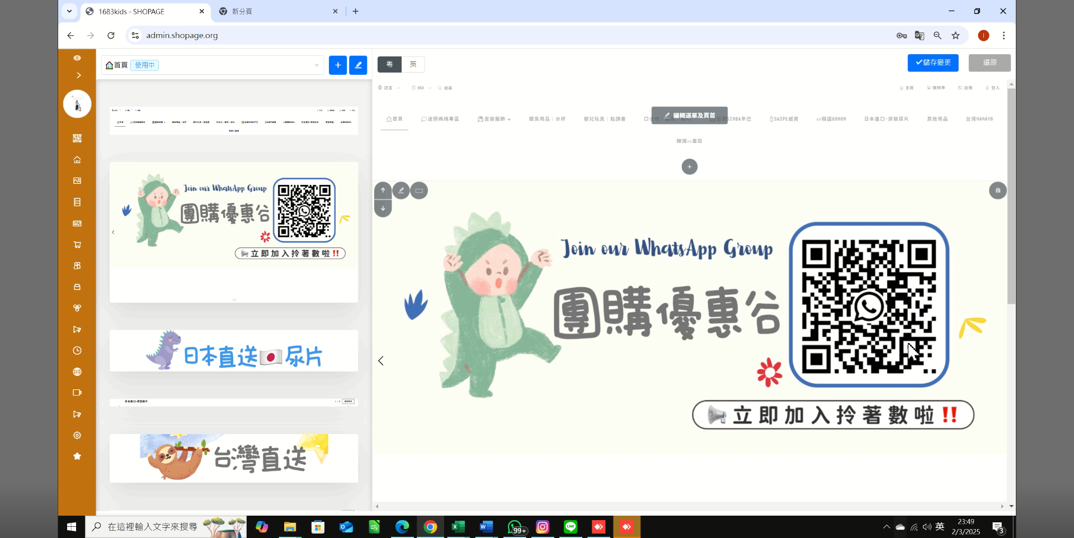The height and width of the screenshot is (538, 1074).
Task: Click the eye preview icon atop the orange sidebar
Action: pos(77,58)
